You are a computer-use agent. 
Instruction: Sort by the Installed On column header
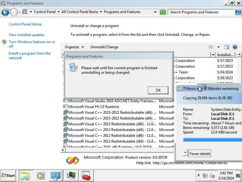tap(225, 55)
